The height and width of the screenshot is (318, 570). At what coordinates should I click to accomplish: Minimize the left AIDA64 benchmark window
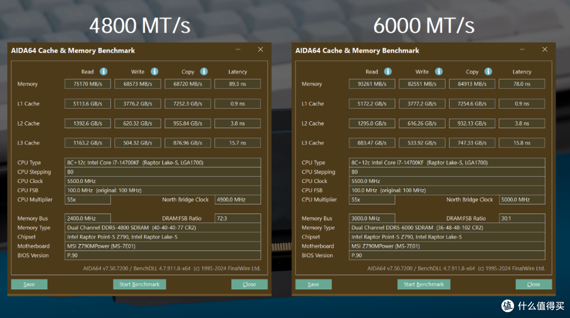[237, 50]
